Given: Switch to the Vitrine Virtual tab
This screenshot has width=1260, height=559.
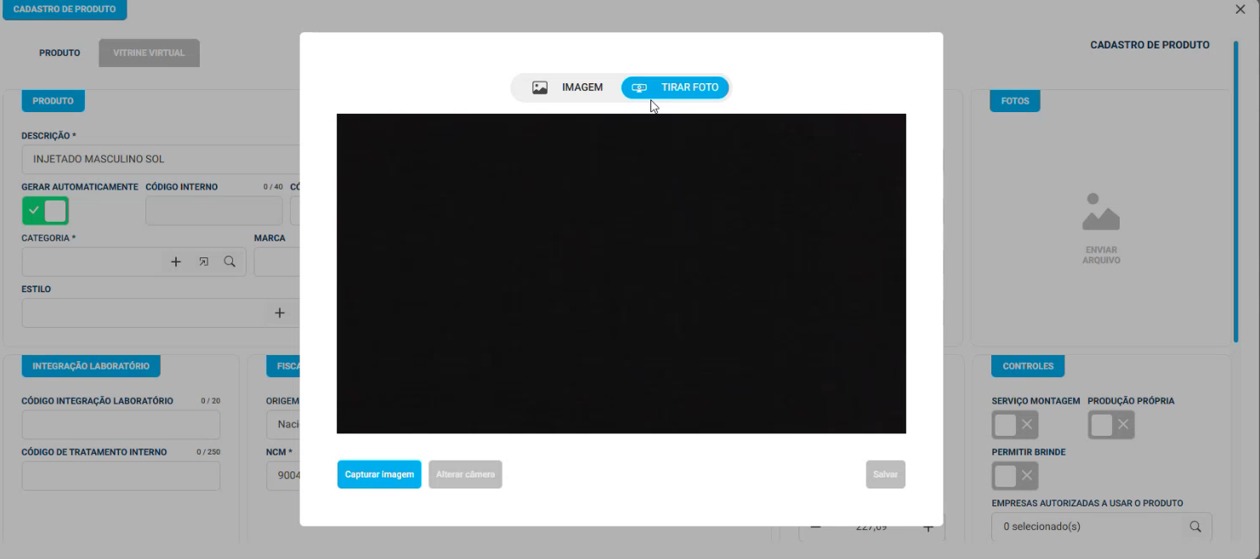Looking at the screenshot, I should pyautogui.click(x=149, y=53).
